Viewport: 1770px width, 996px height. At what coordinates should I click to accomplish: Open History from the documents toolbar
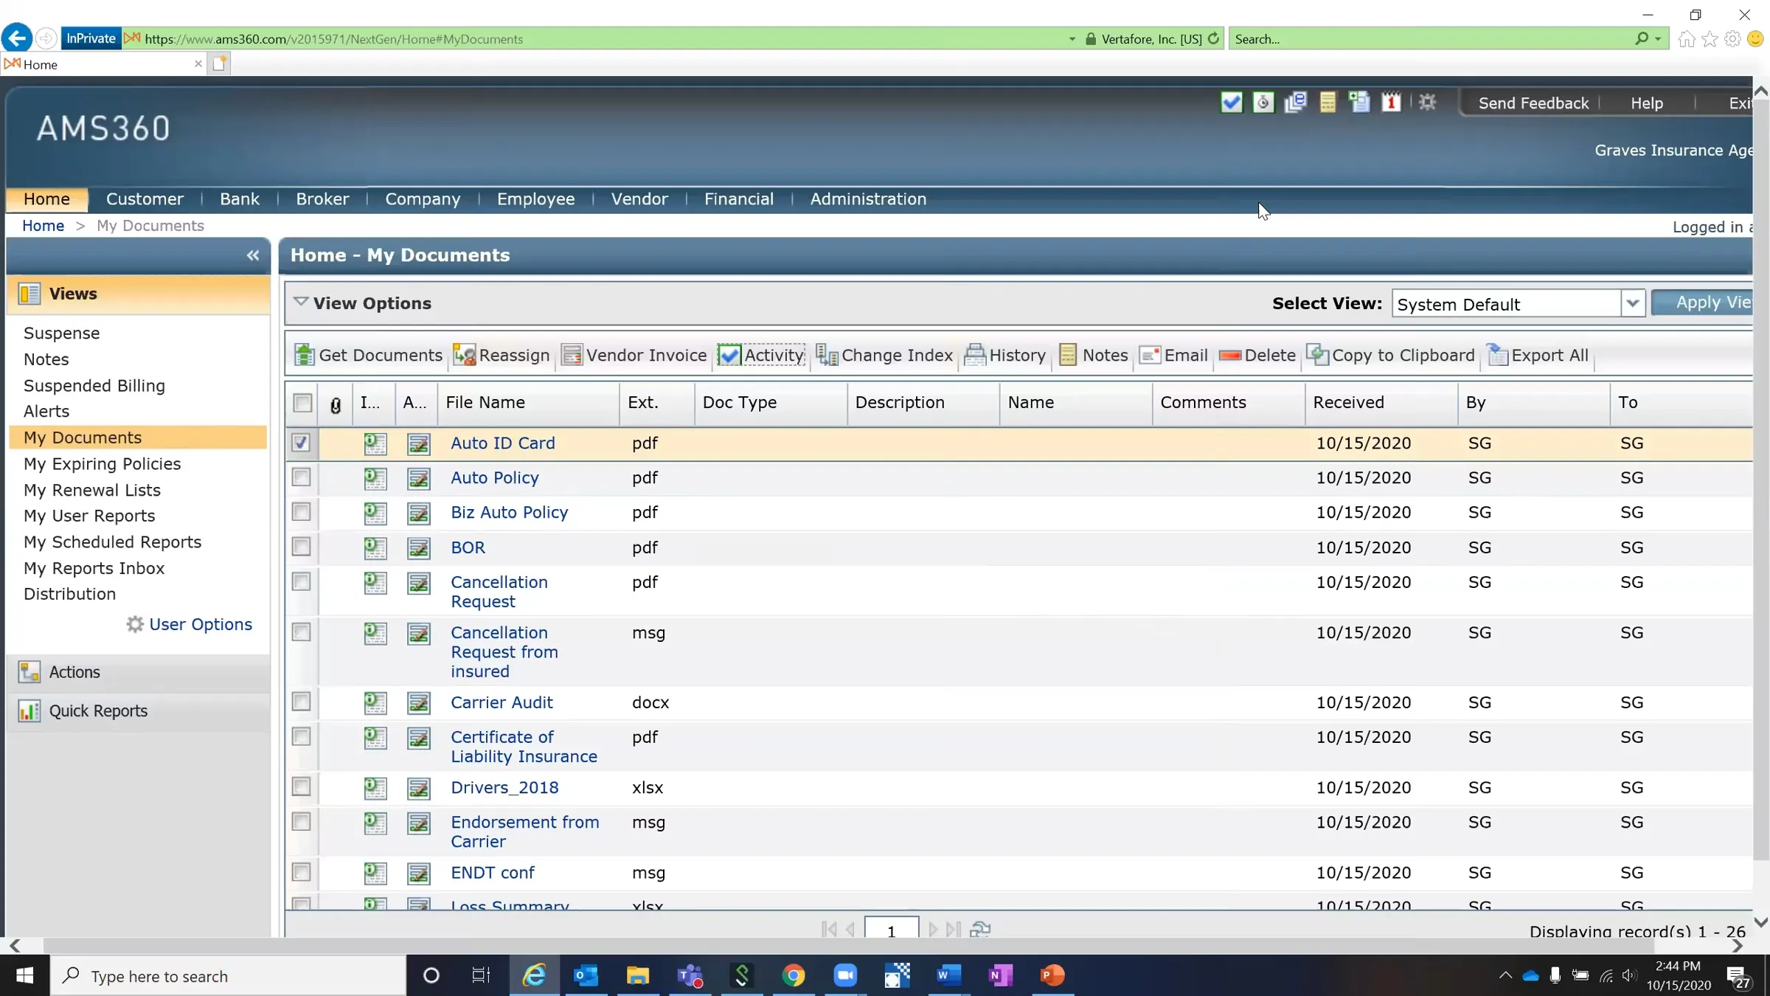point(1006,355)
